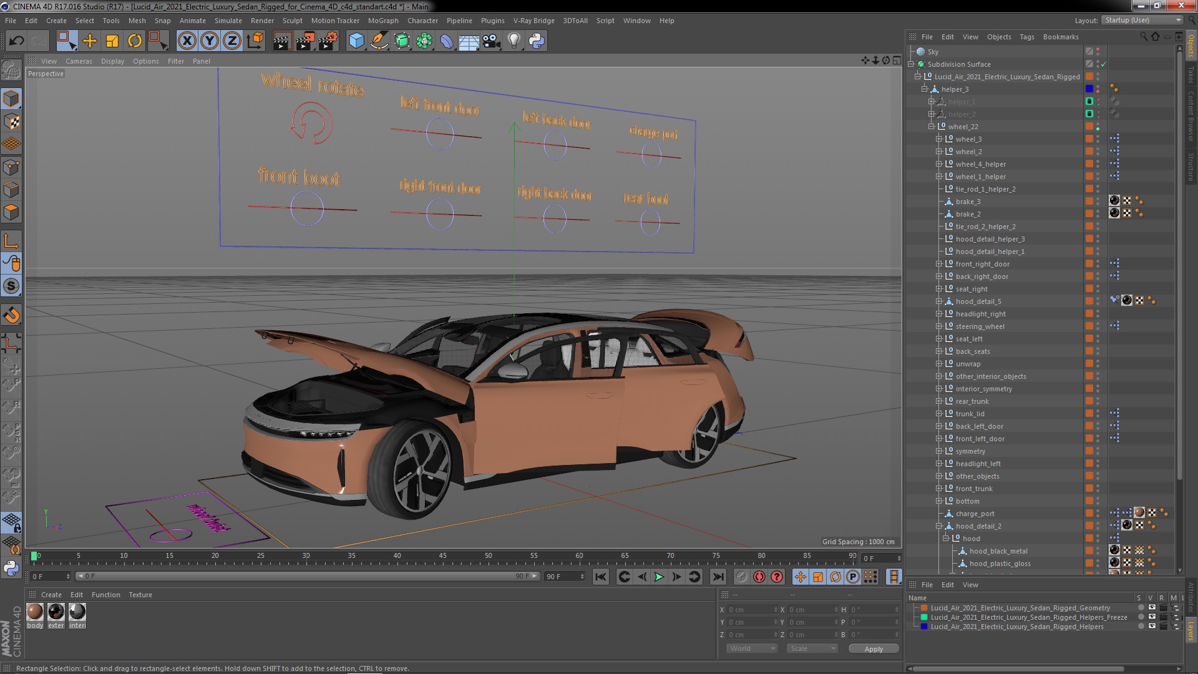
Task: Add a camera object
Action: tap(492, 41)
